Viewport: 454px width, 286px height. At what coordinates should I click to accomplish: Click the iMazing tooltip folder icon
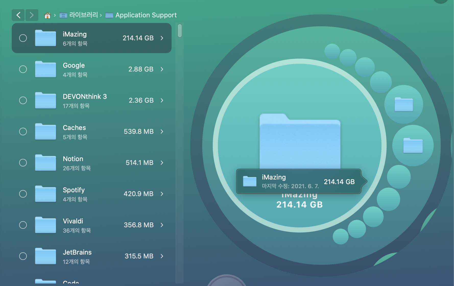point(250,181)
